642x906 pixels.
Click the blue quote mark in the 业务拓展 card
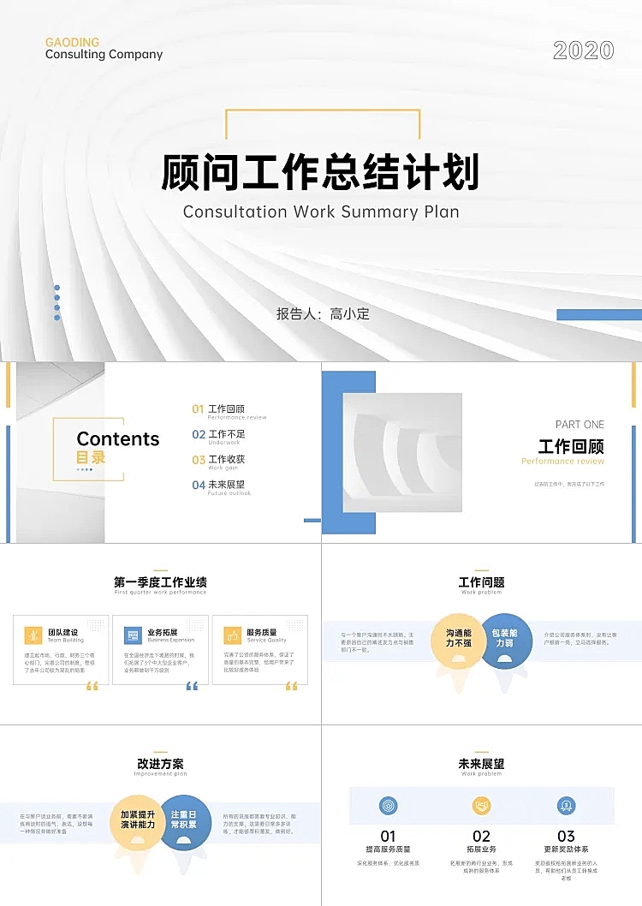pos(193,686)
